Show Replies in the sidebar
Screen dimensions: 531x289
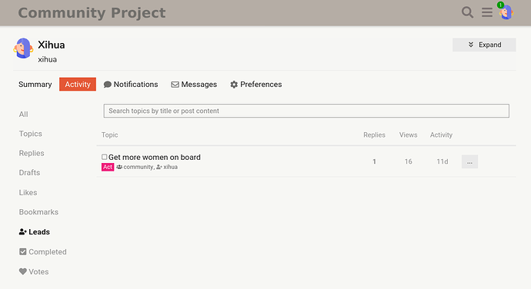click(x=32, y=153)
